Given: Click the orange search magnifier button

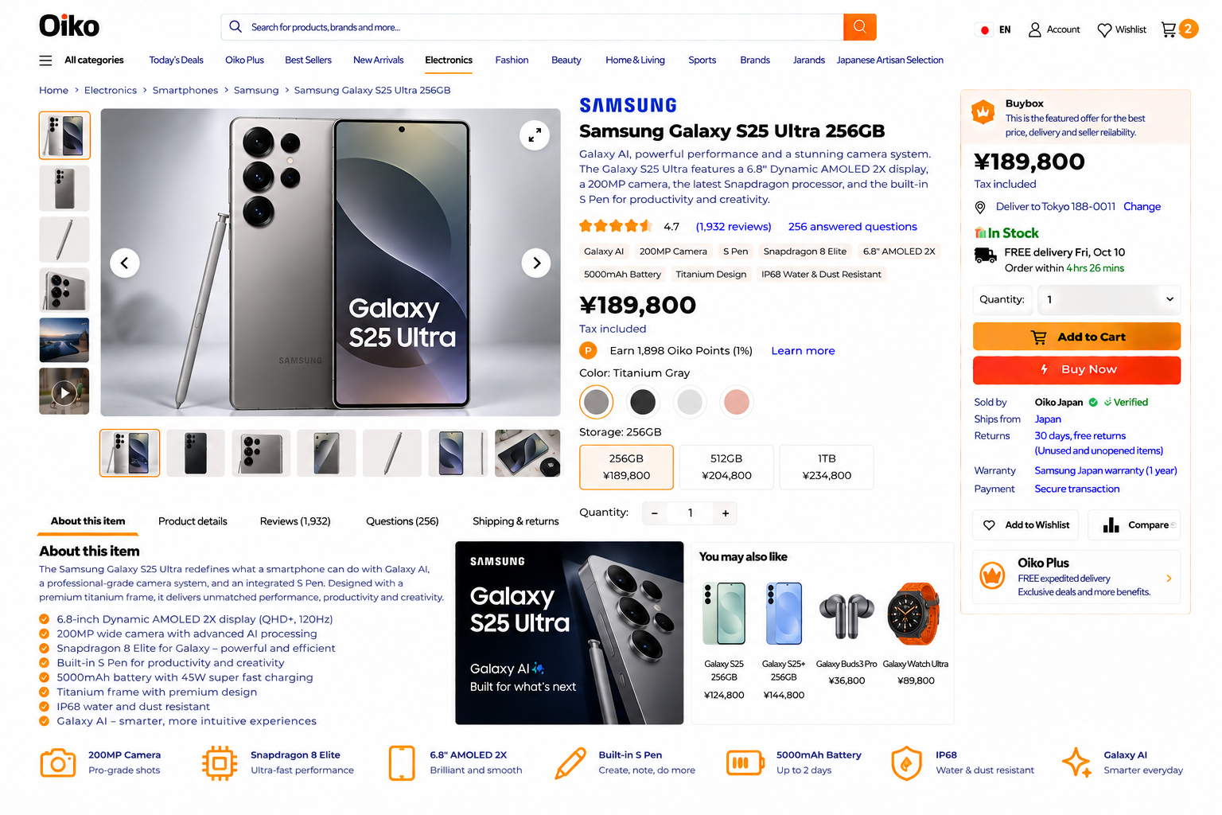Looking at the screenshot, I should pos(859,27).
